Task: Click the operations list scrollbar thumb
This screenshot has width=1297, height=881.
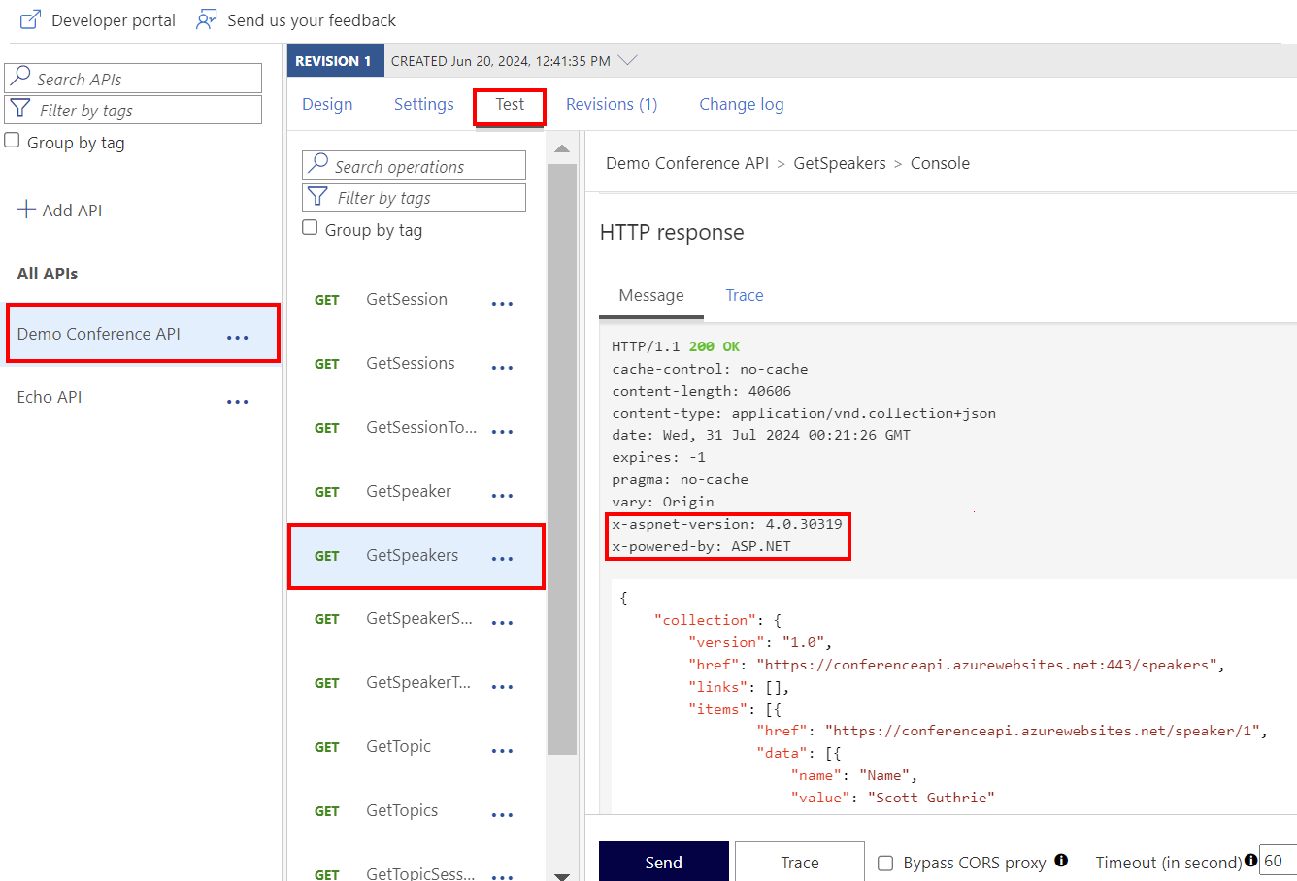Action: [x=562, y=459]
